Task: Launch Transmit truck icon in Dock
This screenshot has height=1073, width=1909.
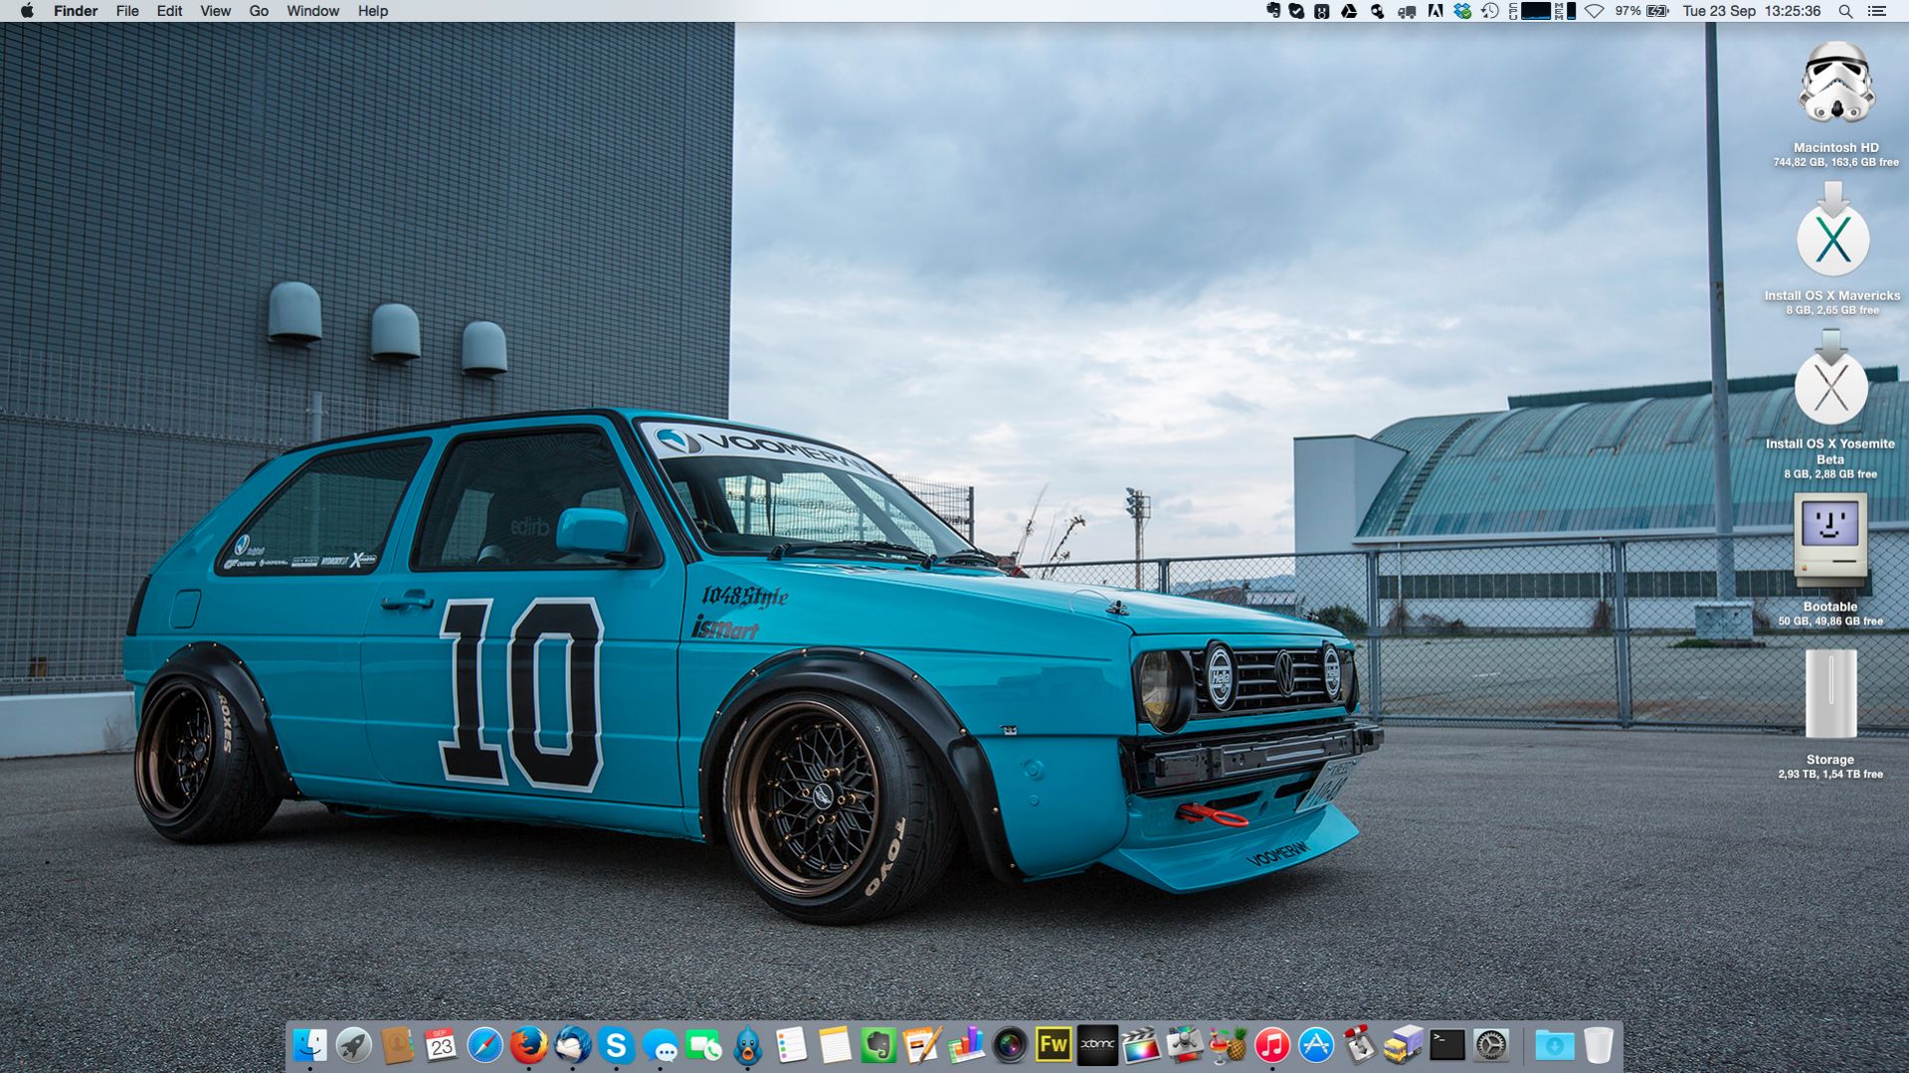Action: coord(1404,1045)
